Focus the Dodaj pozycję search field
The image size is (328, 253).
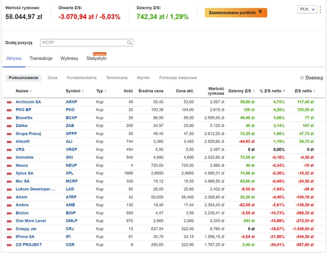[x=87, y=42]
